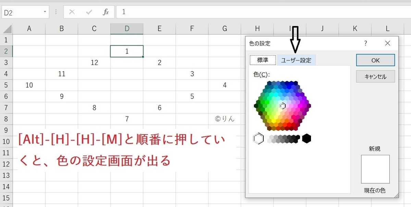Select the solid black hexagon swatch
Viewport: 411px width, 207px height.
click(306, 138)
